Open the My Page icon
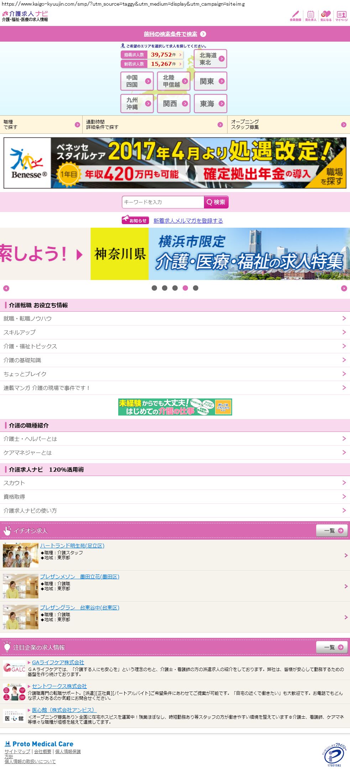The image size is (350, 772). tap(341, 16)
